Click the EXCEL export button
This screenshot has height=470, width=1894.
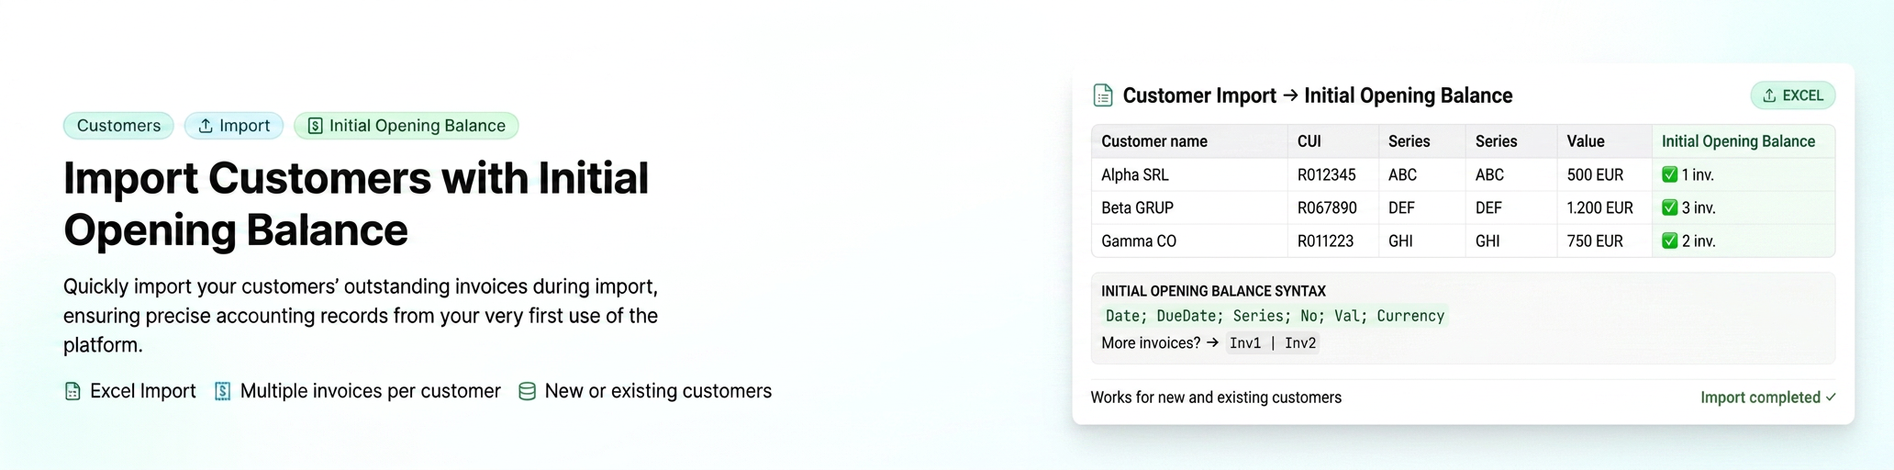tap(1793, 95)
